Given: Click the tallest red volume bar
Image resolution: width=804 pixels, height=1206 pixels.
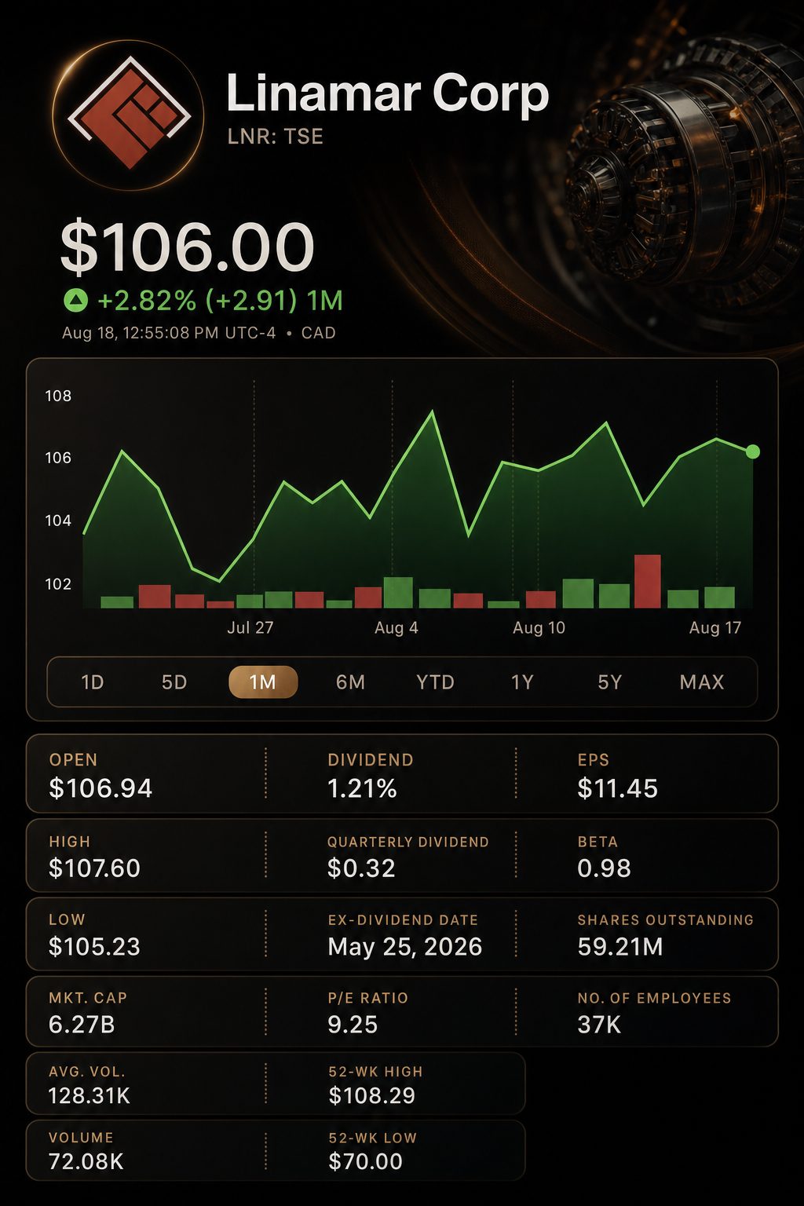Looking at the screenshot, I should click(x=648, y=581).
